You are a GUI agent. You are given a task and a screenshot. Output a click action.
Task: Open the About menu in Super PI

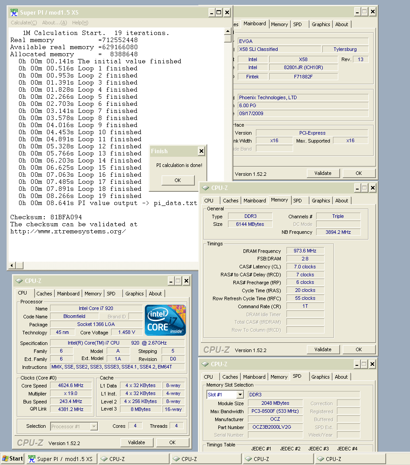(x=54, y=23)
